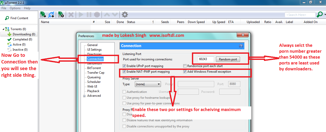Toggle Use proxy for hostname lookups
The width and height of the screenshot is (326, 132).
124,98
